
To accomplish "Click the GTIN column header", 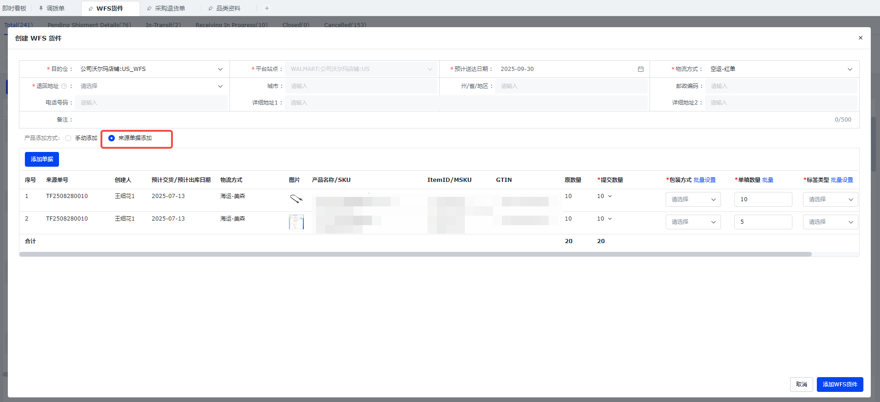I will [504, 180].
